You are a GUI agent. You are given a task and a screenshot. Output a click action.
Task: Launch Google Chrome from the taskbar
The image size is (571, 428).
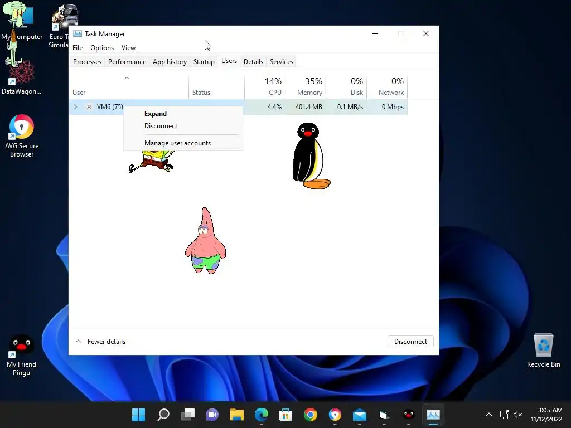[x=311, y=415]
